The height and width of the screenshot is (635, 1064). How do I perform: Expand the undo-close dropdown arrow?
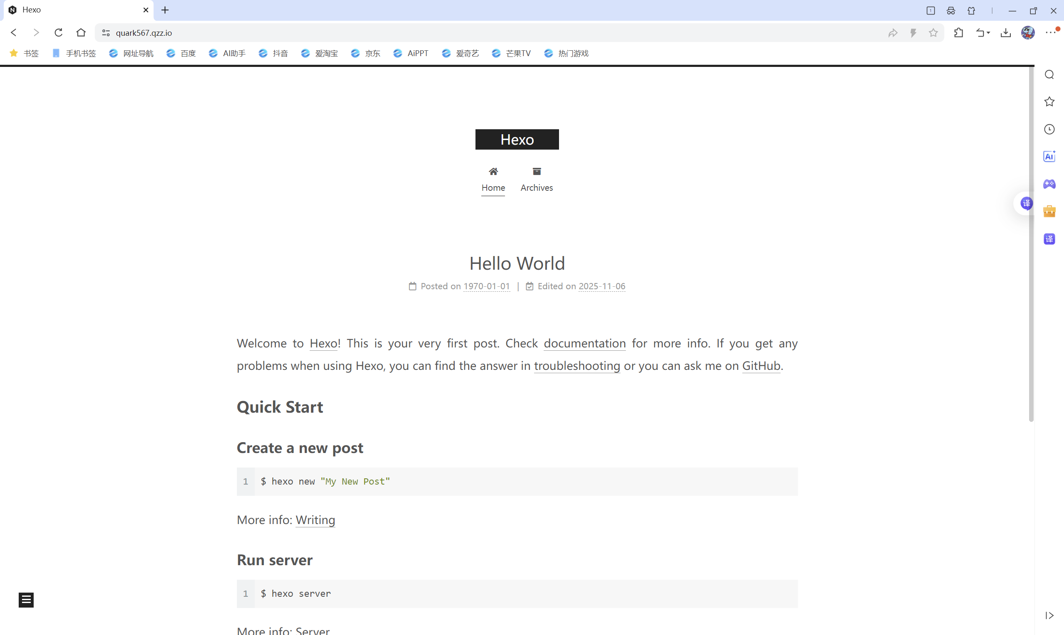coord(989,33)
